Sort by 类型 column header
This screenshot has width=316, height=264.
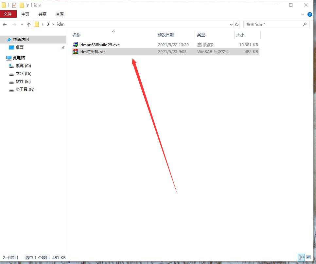tap(215, 35)
